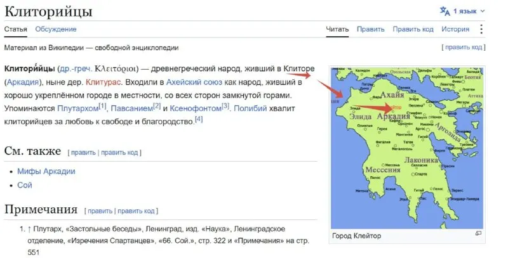Open the Мифы Аркадии link
This screenshot has width=508, height=258.
46,171
